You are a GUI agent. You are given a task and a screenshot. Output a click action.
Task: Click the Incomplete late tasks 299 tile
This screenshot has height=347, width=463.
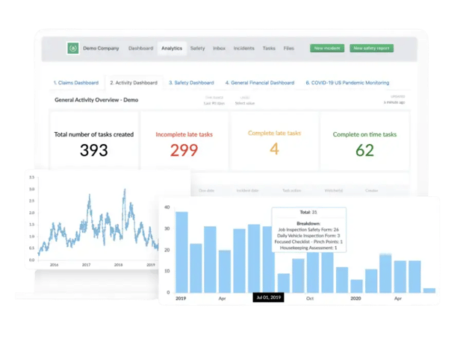click(x=184, y=142)
